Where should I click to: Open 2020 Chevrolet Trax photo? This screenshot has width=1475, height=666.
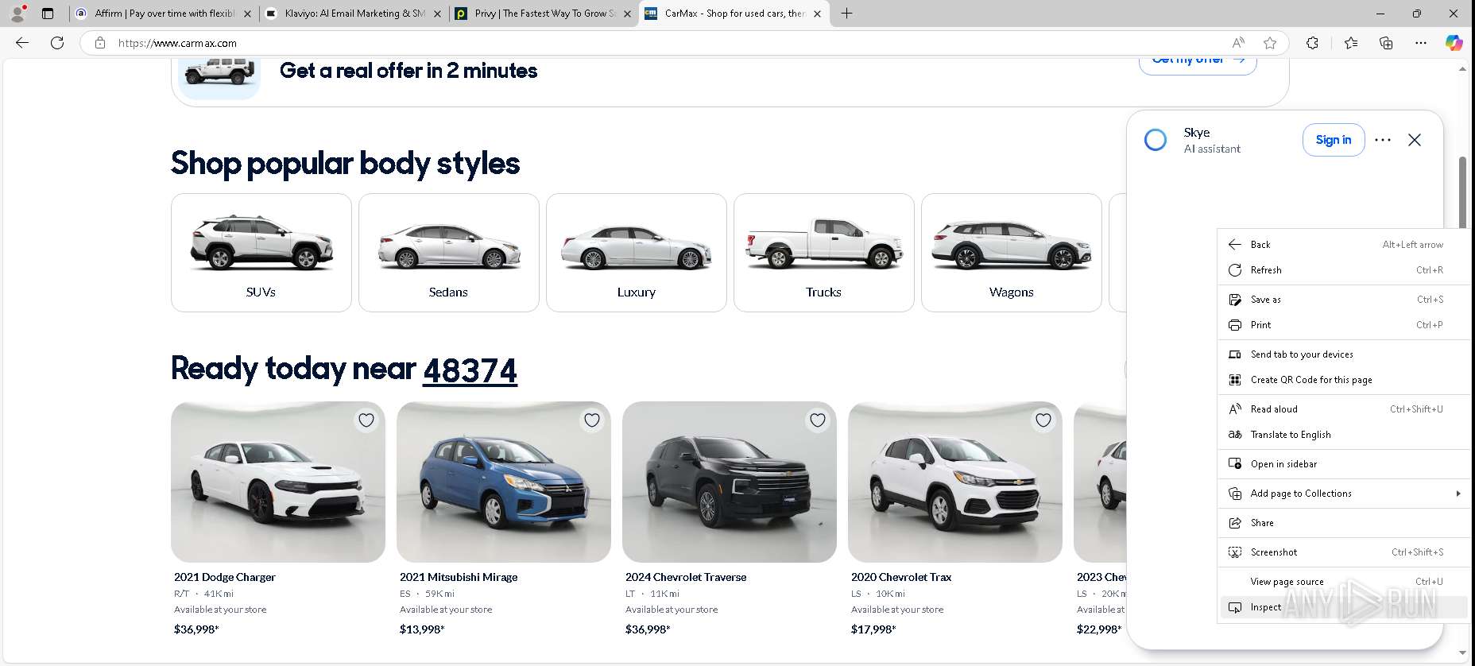955,482
